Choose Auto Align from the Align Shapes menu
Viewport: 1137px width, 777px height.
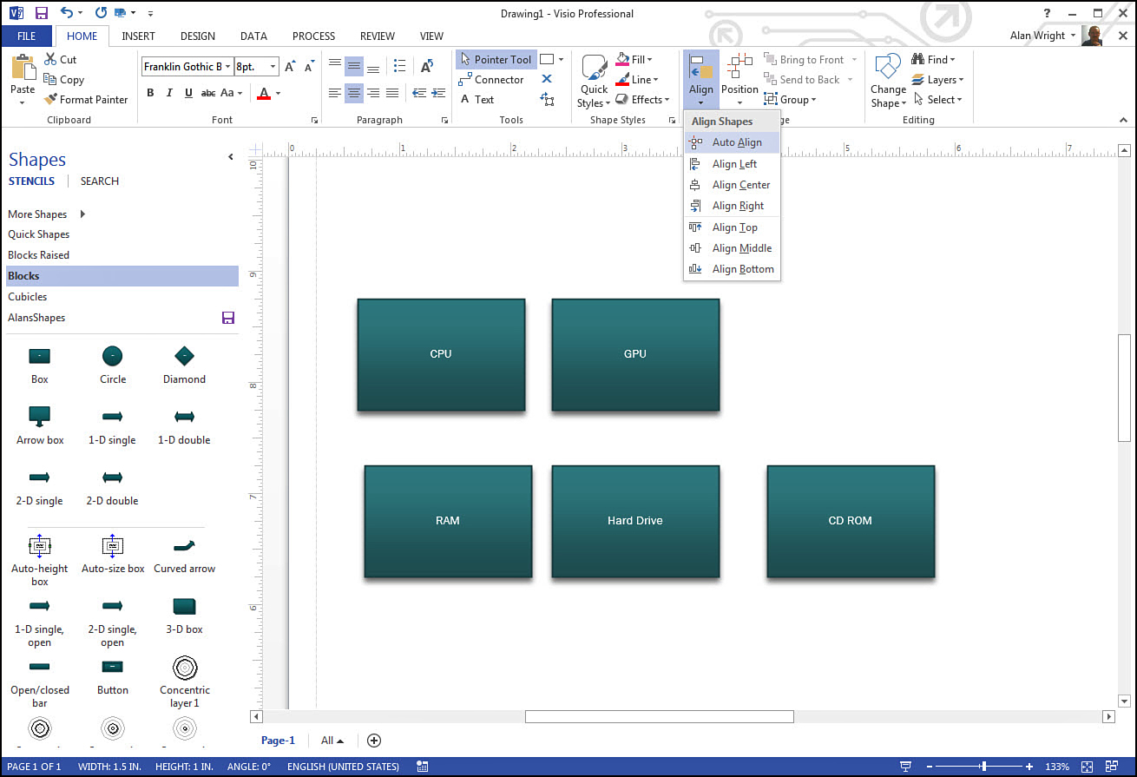pos(732,142)
